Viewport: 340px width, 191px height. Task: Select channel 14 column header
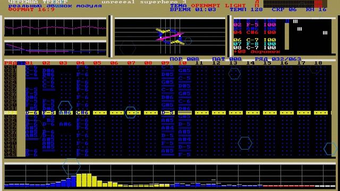pyautogui.click(x=250, y=63)
